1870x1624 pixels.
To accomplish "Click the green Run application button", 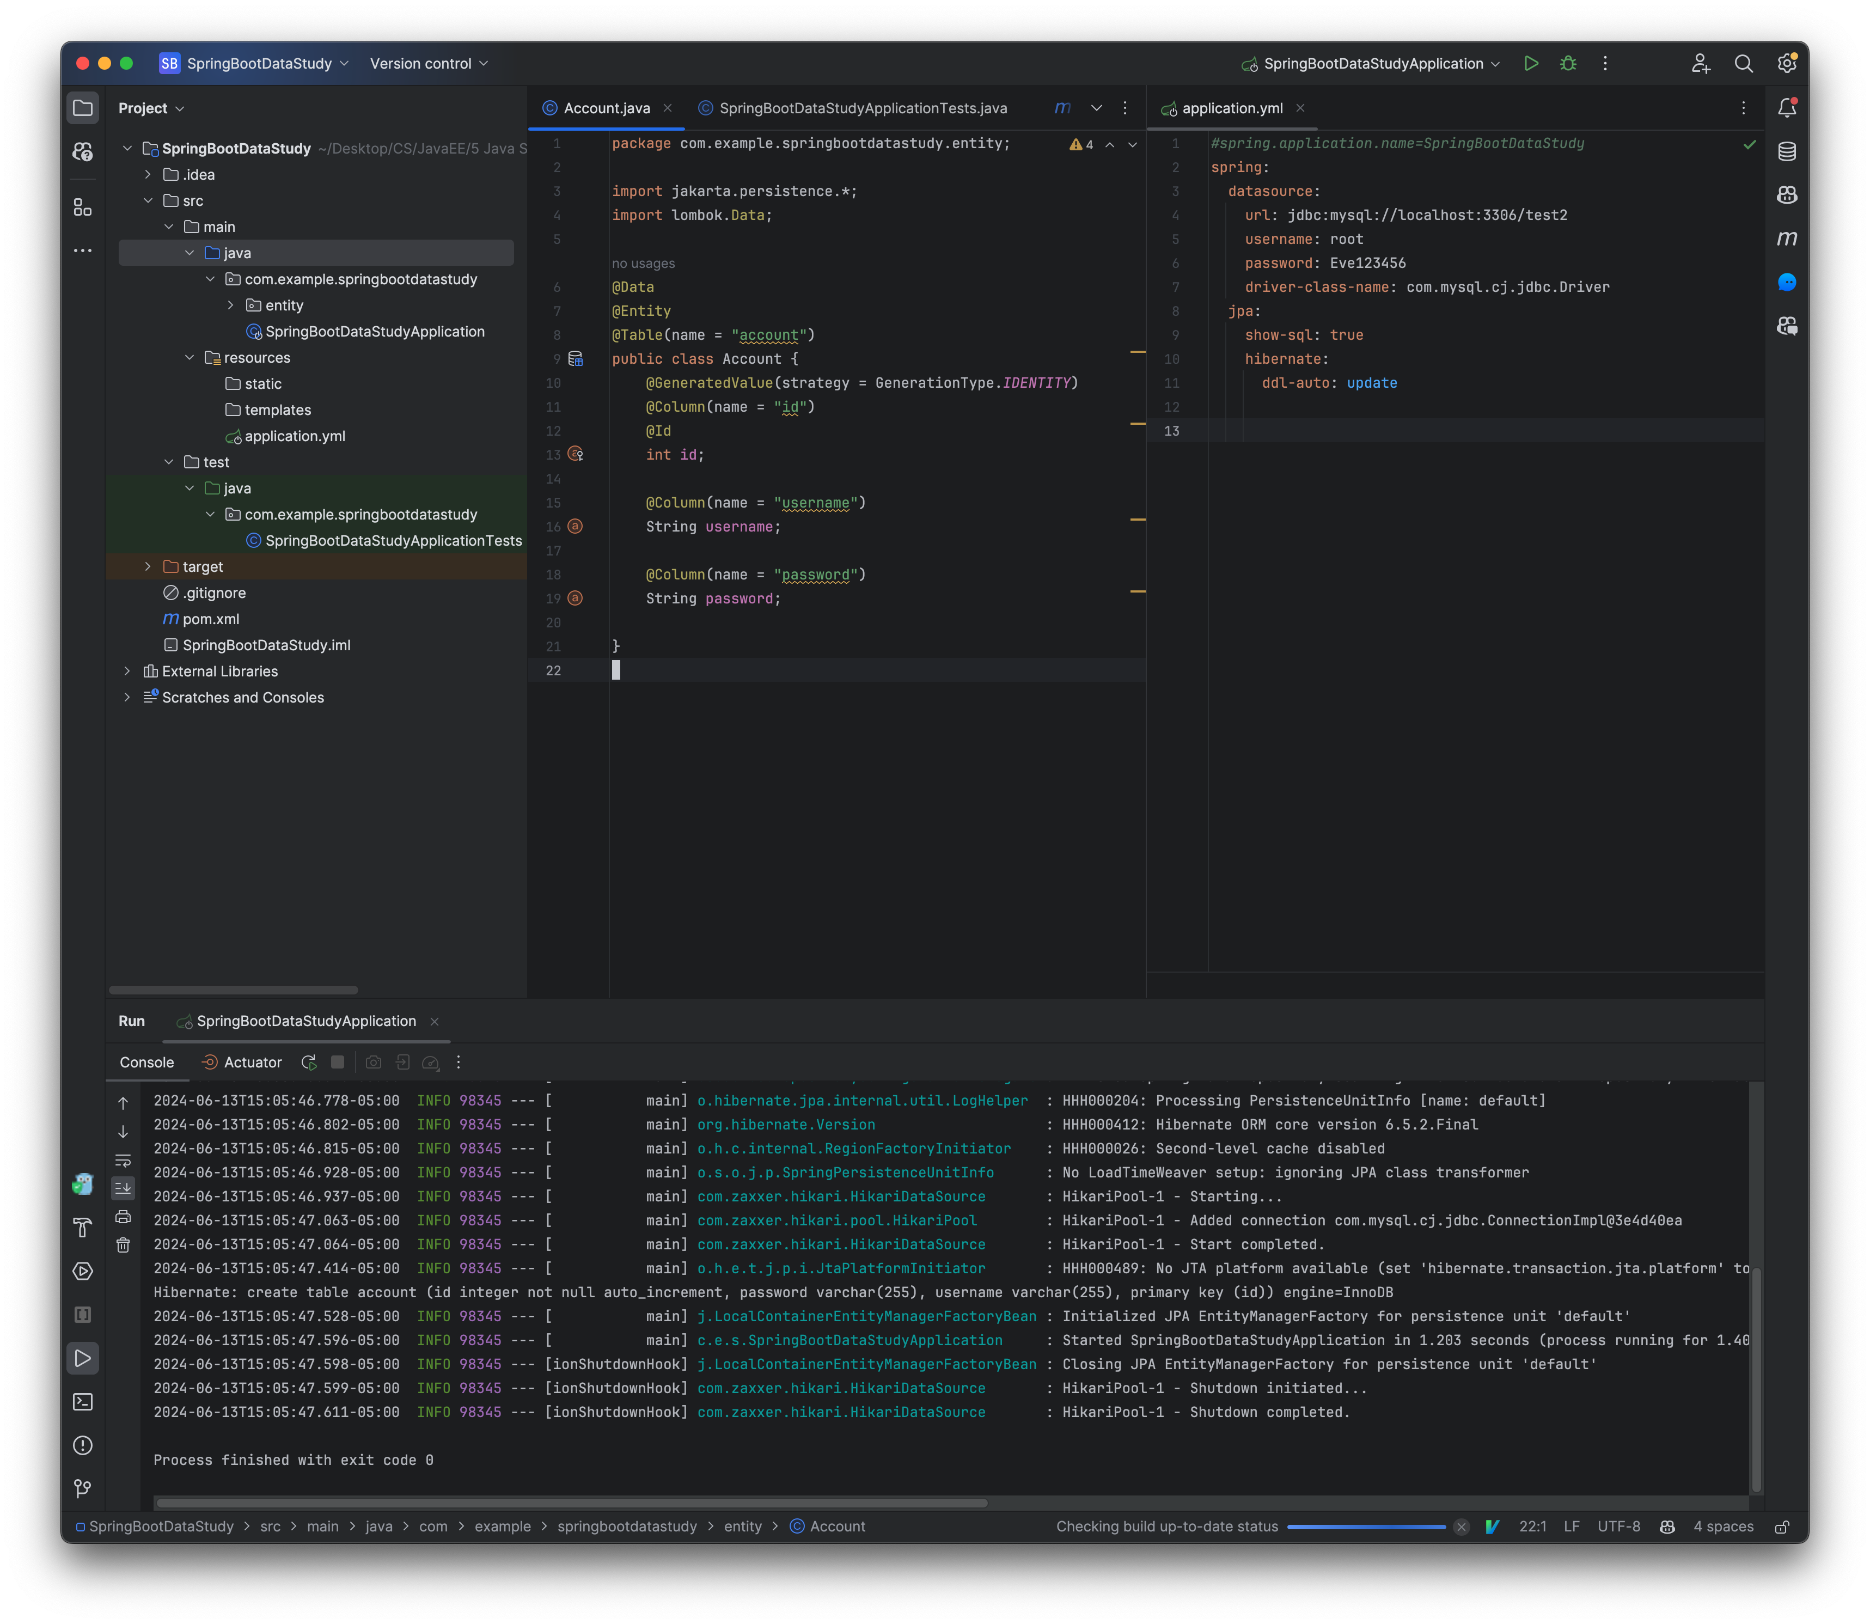I will (x=1531, y=63).
